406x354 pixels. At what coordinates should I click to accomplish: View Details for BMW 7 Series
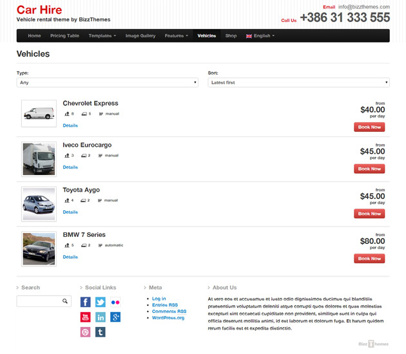[70, 257]
